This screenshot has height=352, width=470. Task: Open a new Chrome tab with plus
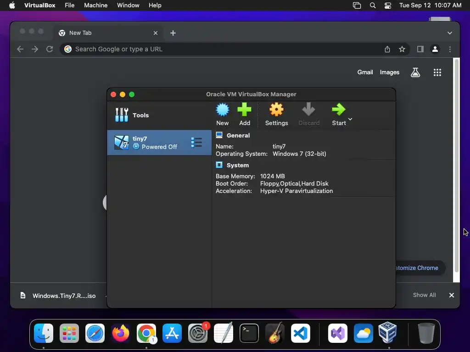(x=173, y=33)
